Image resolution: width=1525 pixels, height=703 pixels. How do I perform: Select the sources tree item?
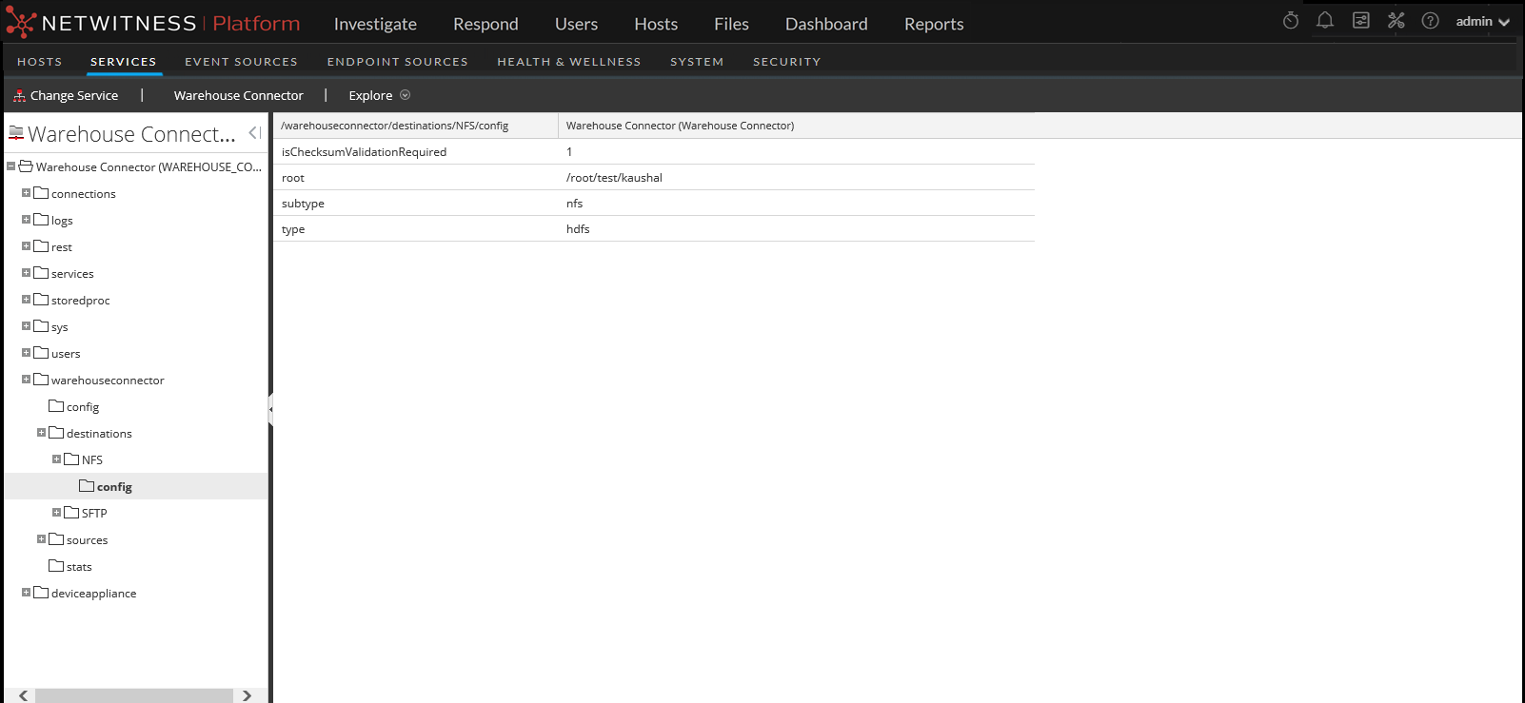pos(87,539)
